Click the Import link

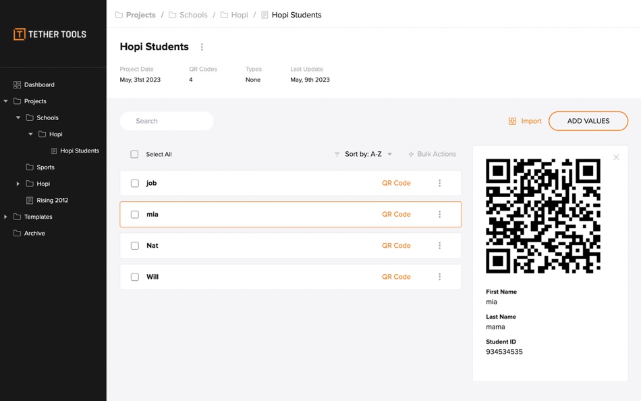pyautogui.click(x=531, y=121)
